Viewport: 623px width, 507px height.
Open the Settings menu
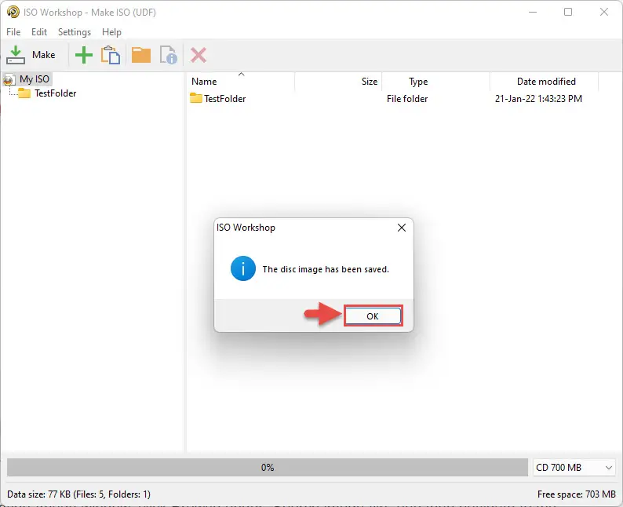point(75,32)
